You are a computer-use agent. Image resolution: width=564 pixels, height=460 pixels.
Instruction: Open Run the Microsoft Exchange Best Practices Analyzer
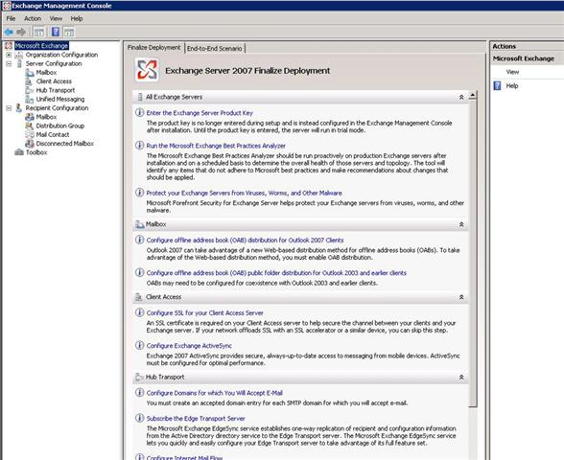click(216, 146)
